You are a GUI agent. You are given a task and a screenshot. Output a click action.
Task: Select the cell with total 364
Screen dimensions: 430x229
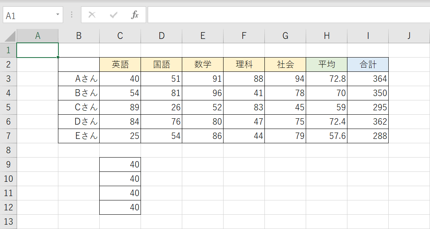[x=368, y=79]
